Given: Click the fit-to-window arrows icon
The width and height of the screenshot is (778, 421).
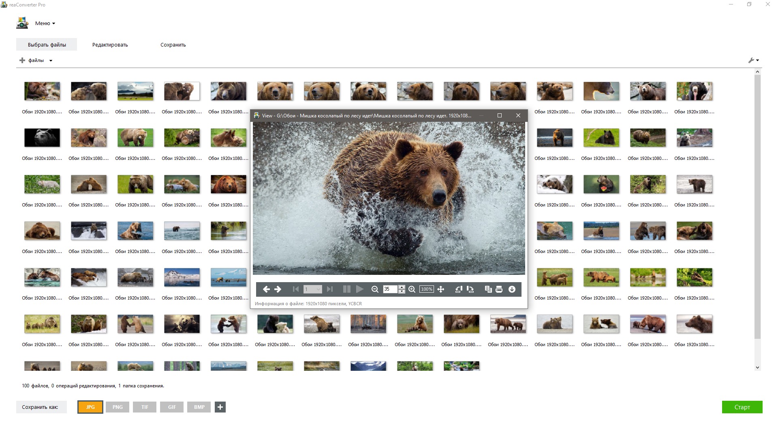Looking at the screenshot, I should (x=441, y=289).
